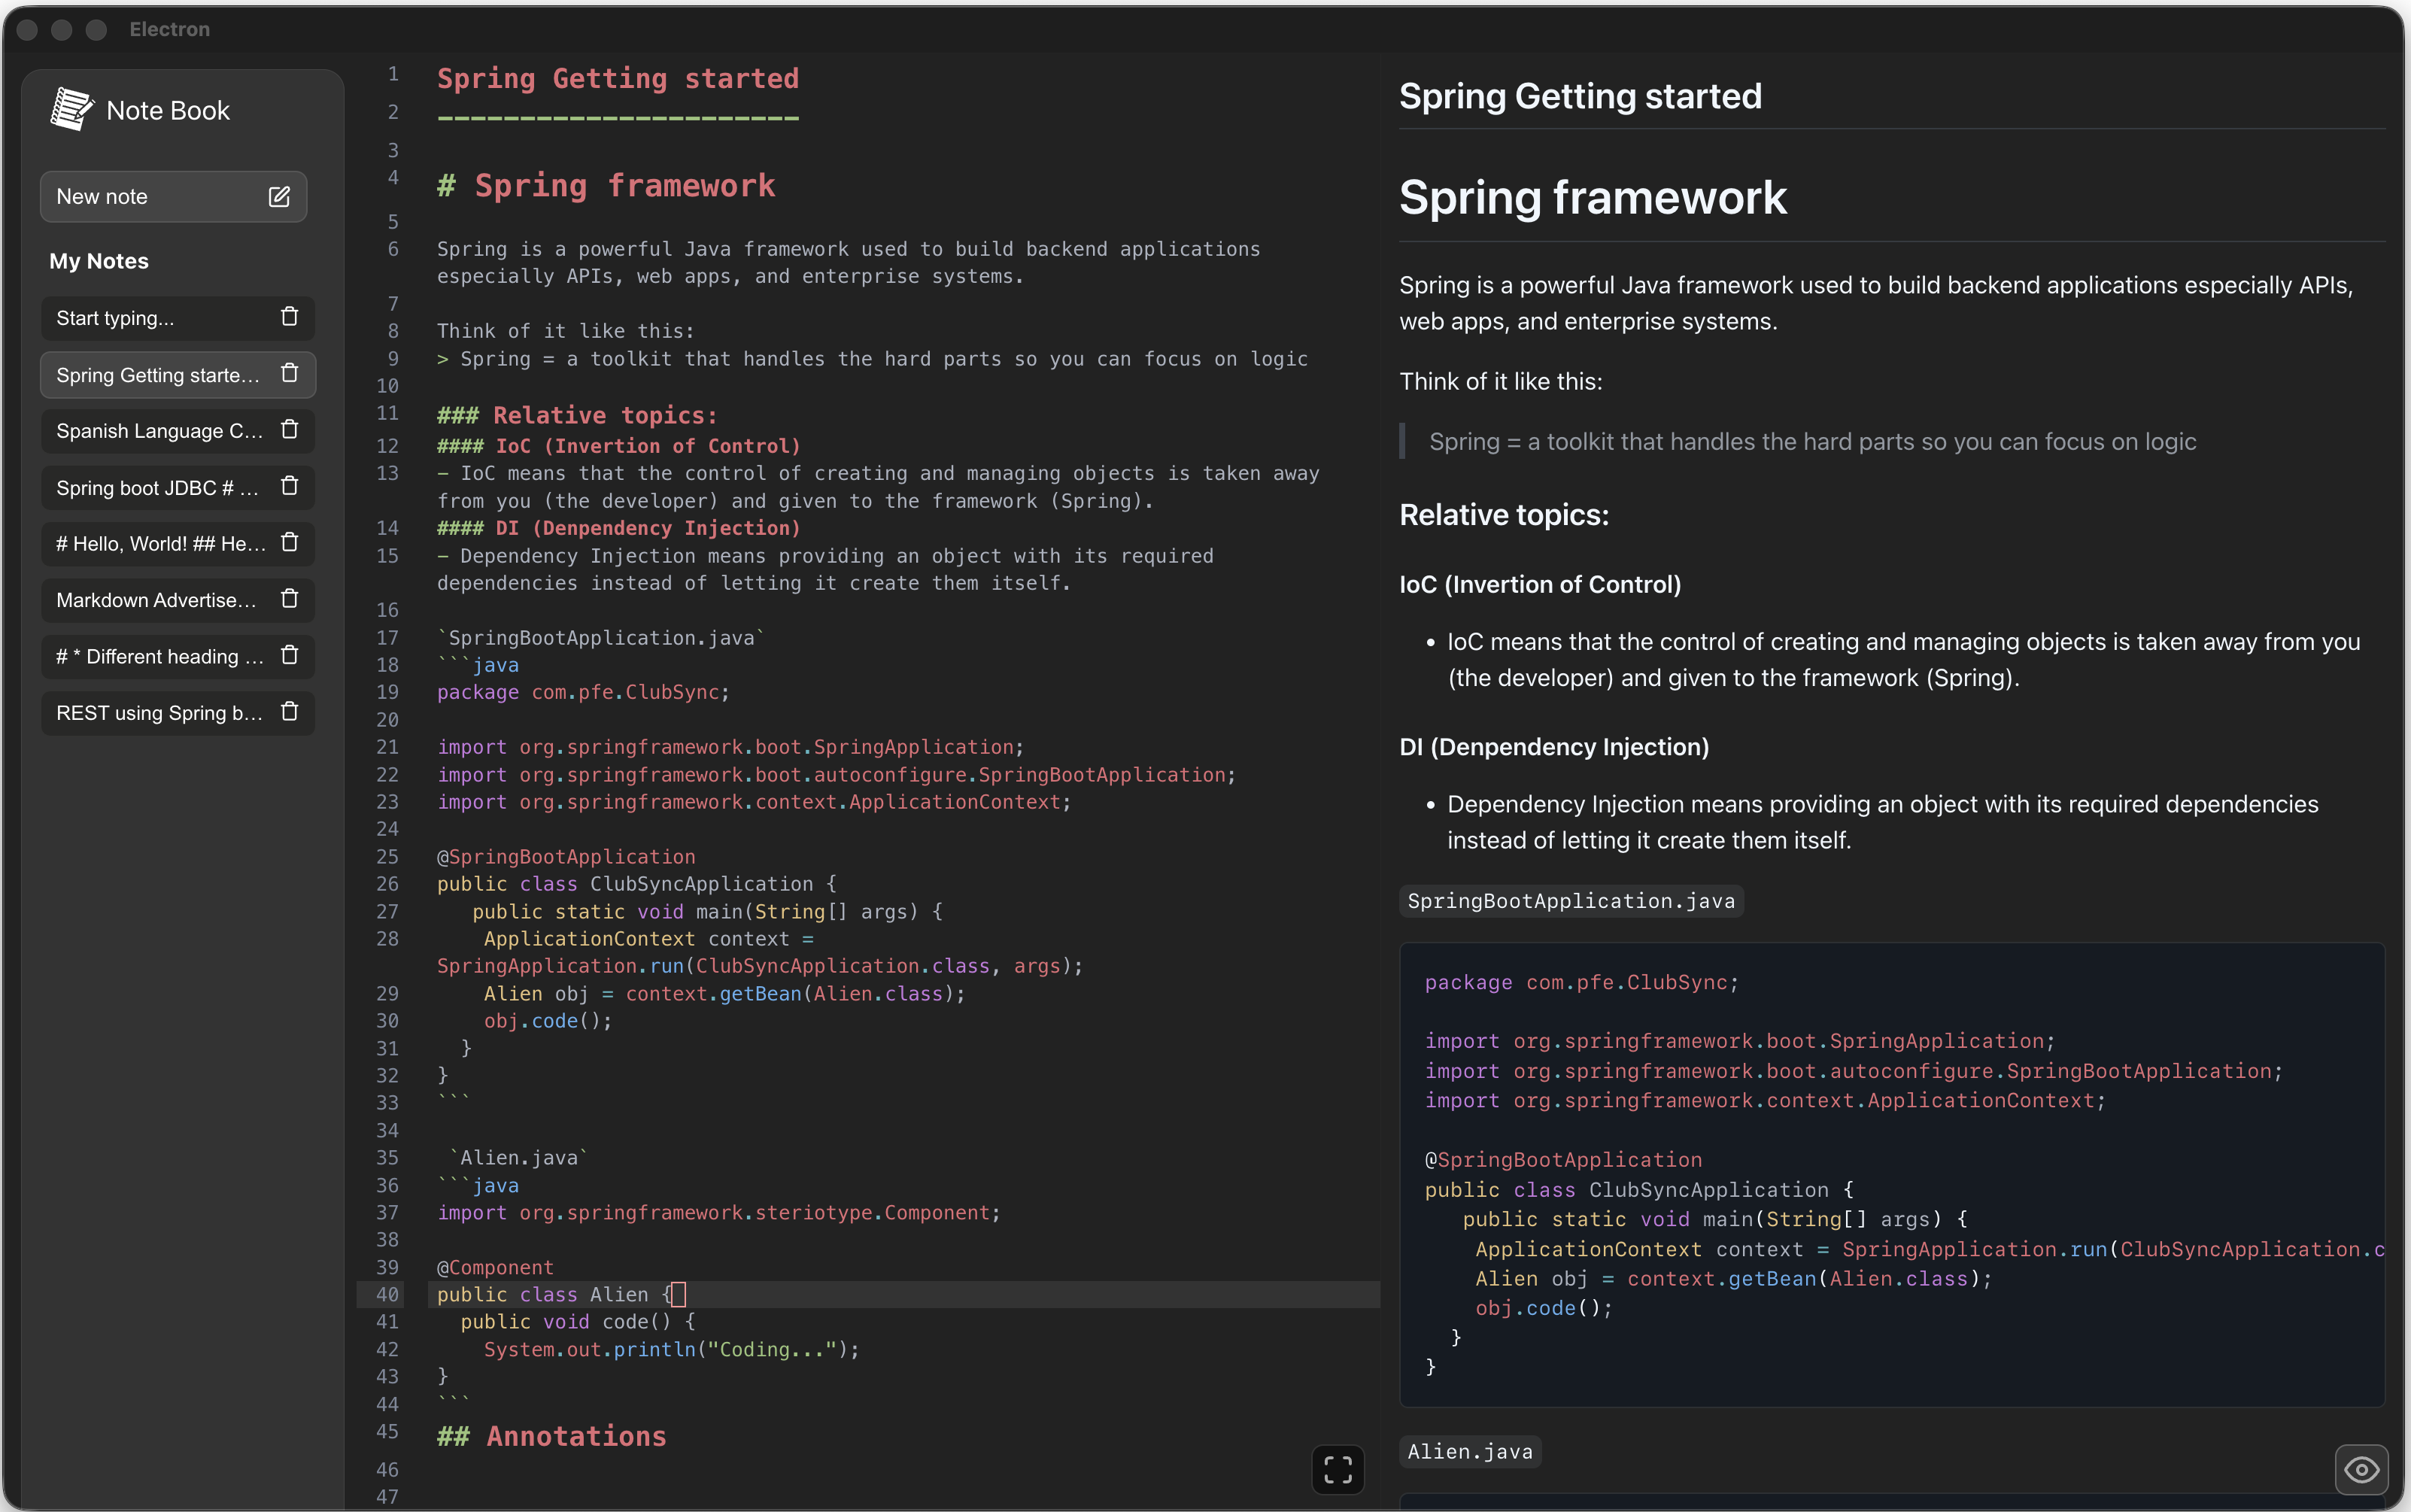Viewport: 2411px width, 1512px height.
Task: Open the 'Spanish Language C…' note
Action: point(178,431)
